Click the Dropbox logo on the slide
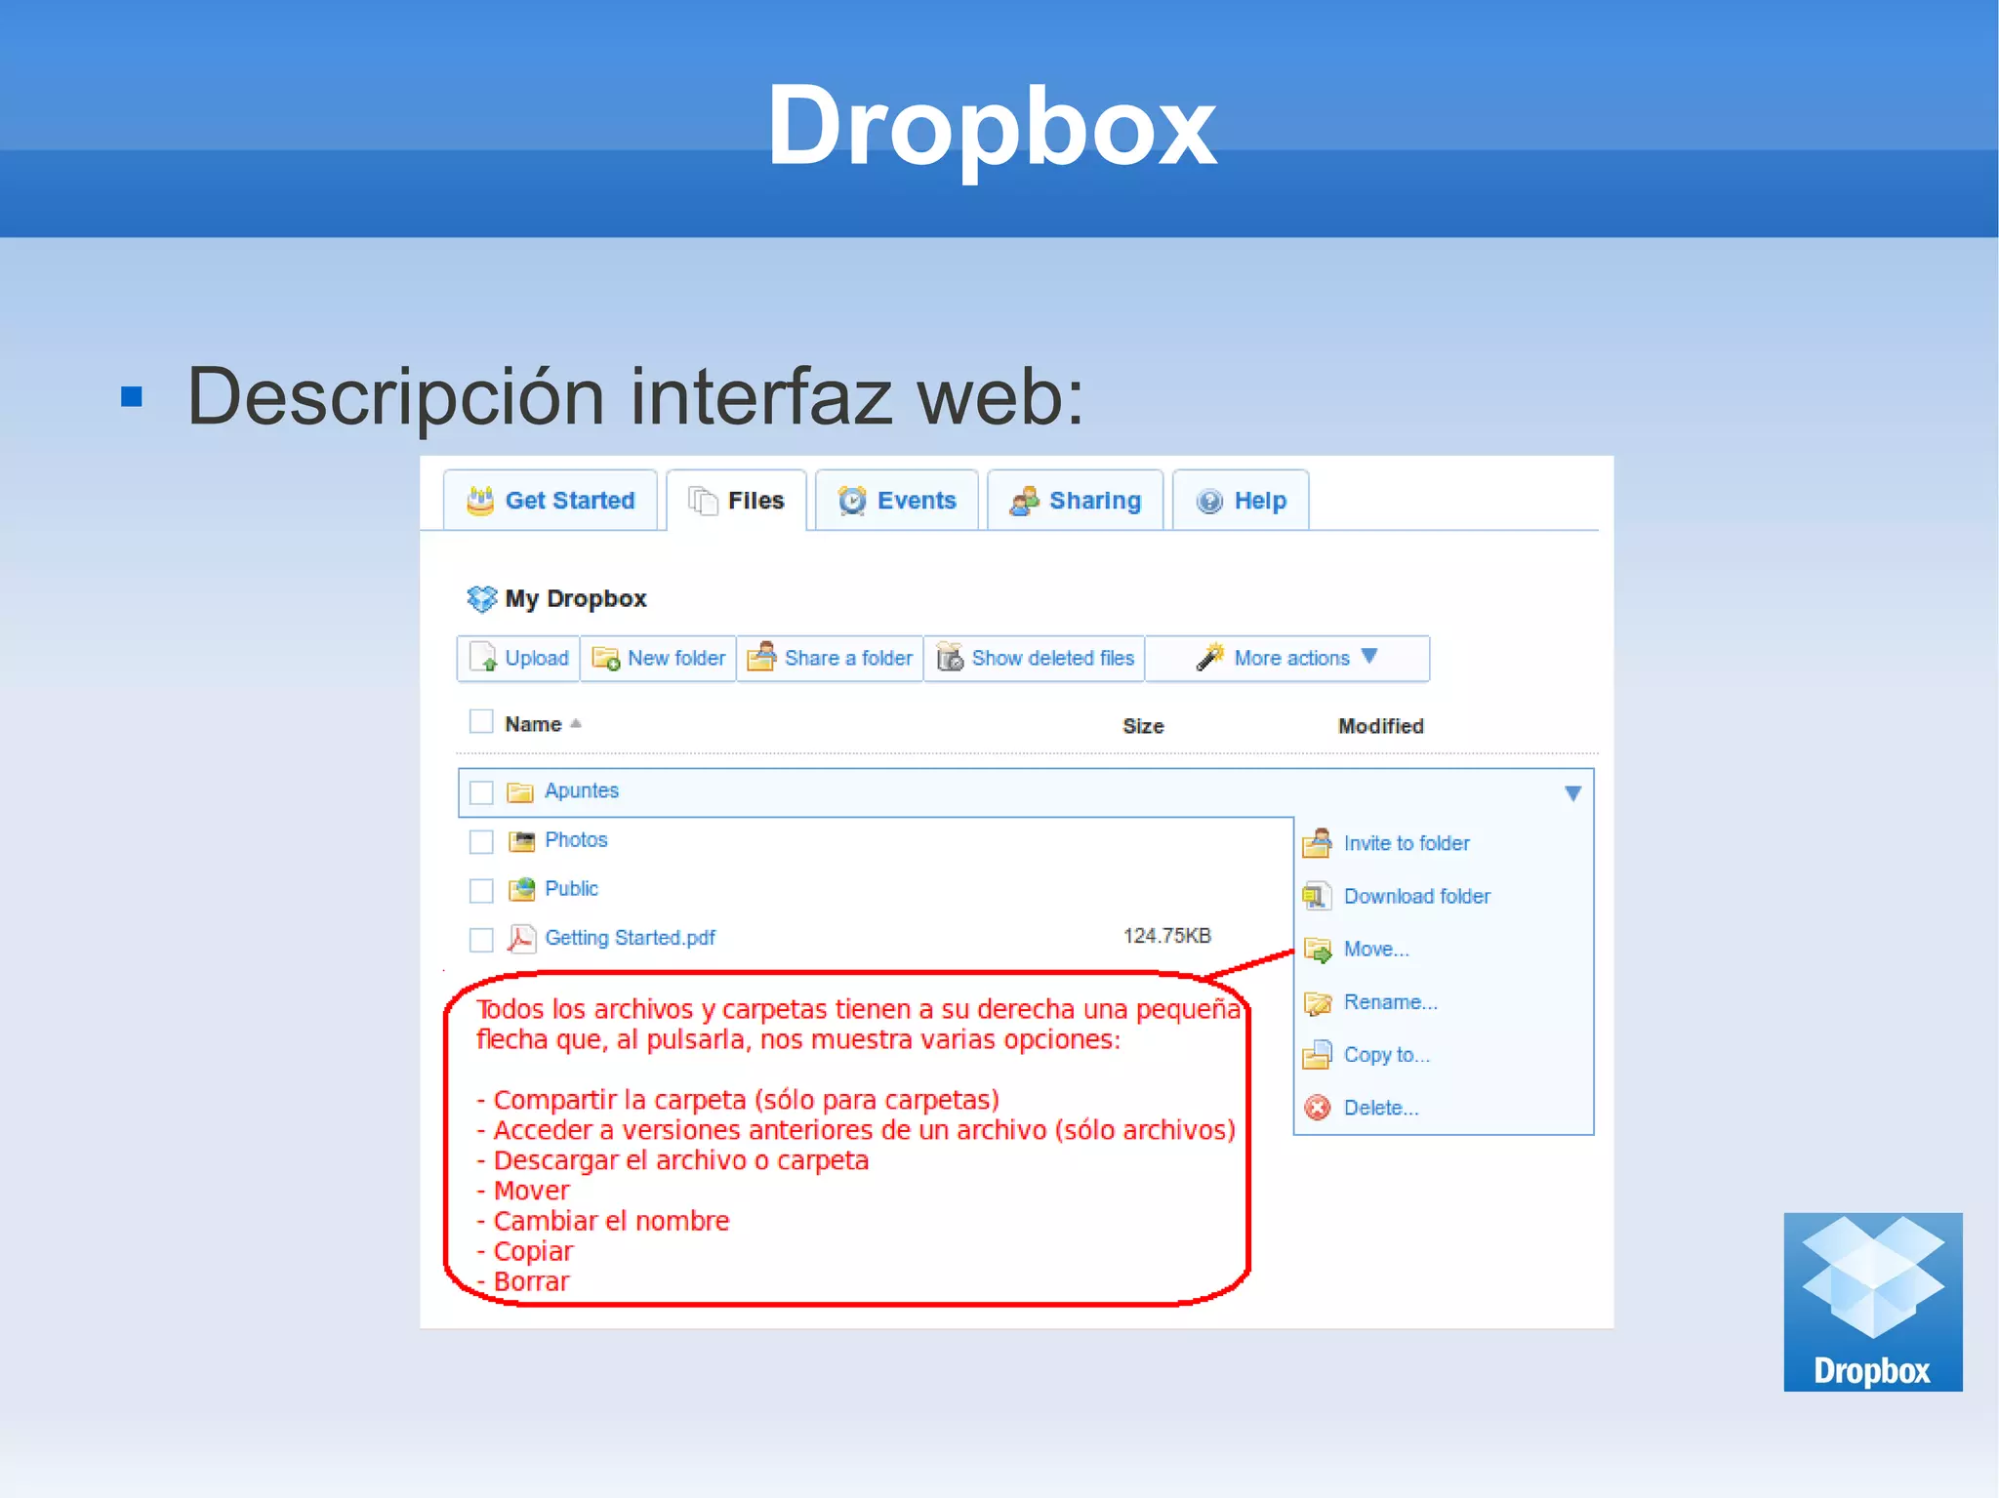 tap(1872, 1301)
